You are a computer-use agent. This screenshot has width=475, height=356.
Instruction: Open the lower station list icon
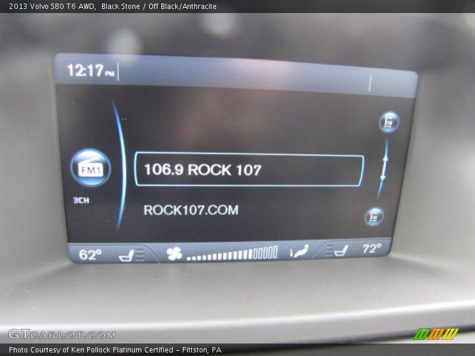(375, 217)
